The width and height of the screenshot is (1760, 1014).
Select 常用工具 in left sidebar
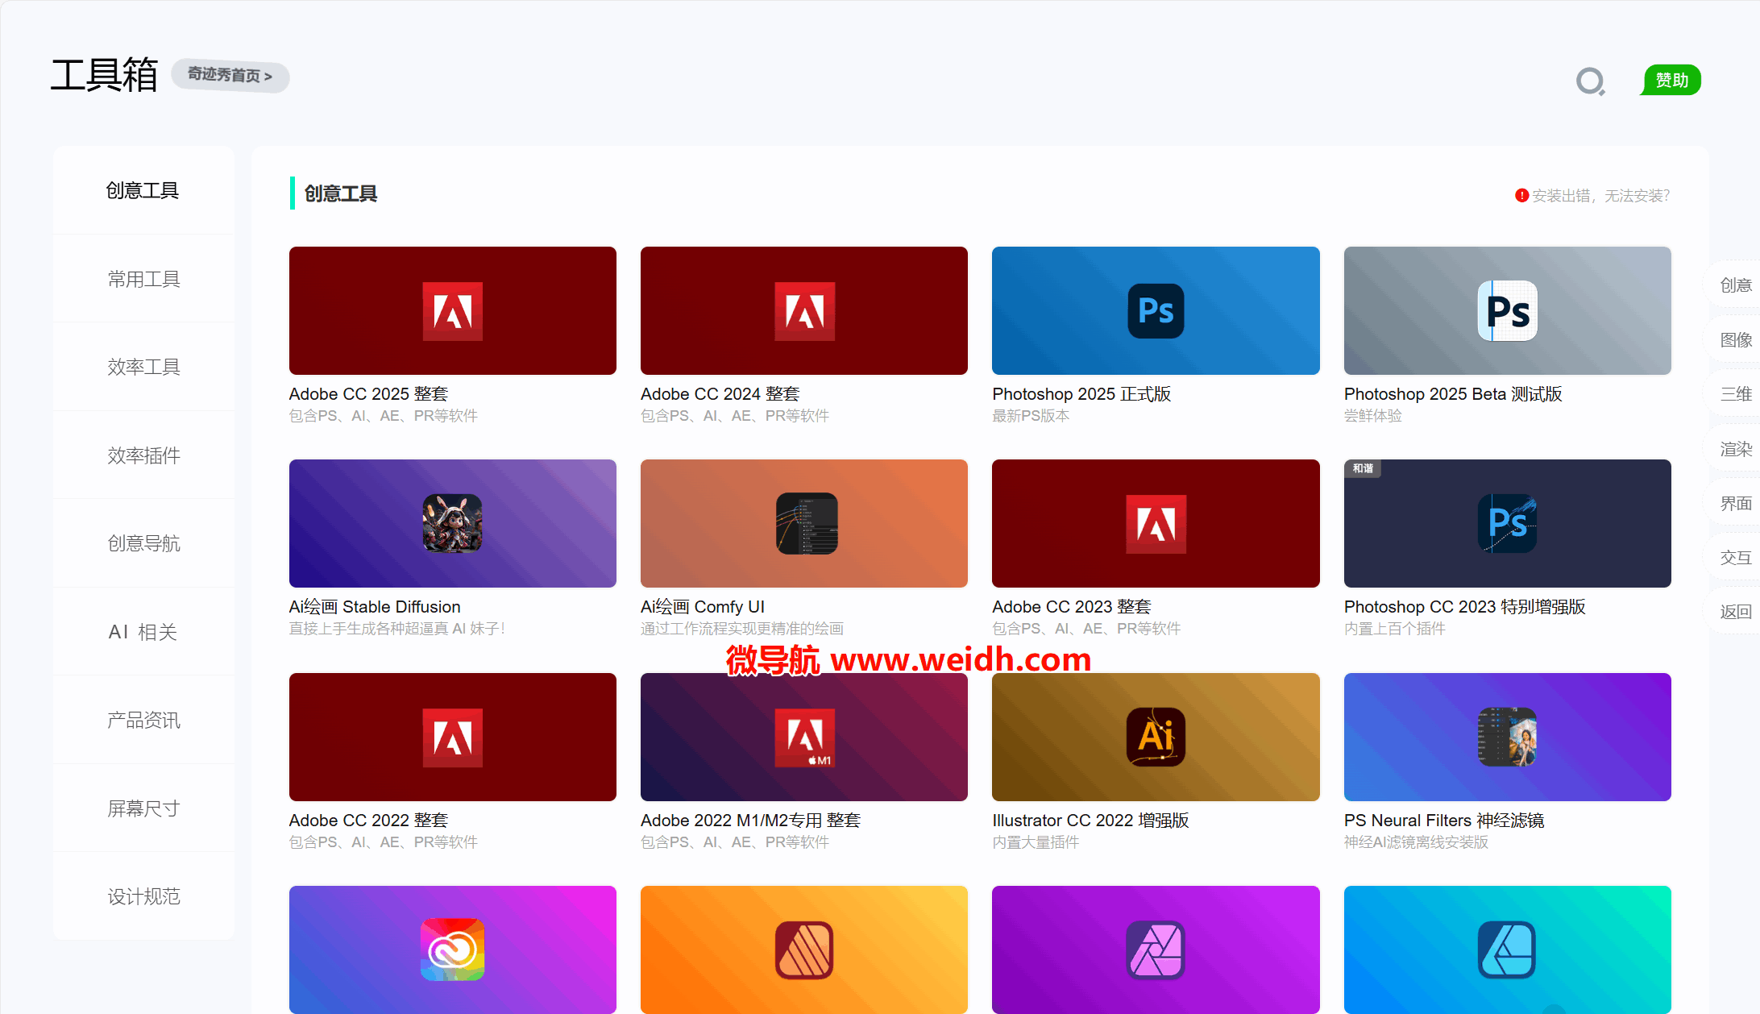(143, 279)
